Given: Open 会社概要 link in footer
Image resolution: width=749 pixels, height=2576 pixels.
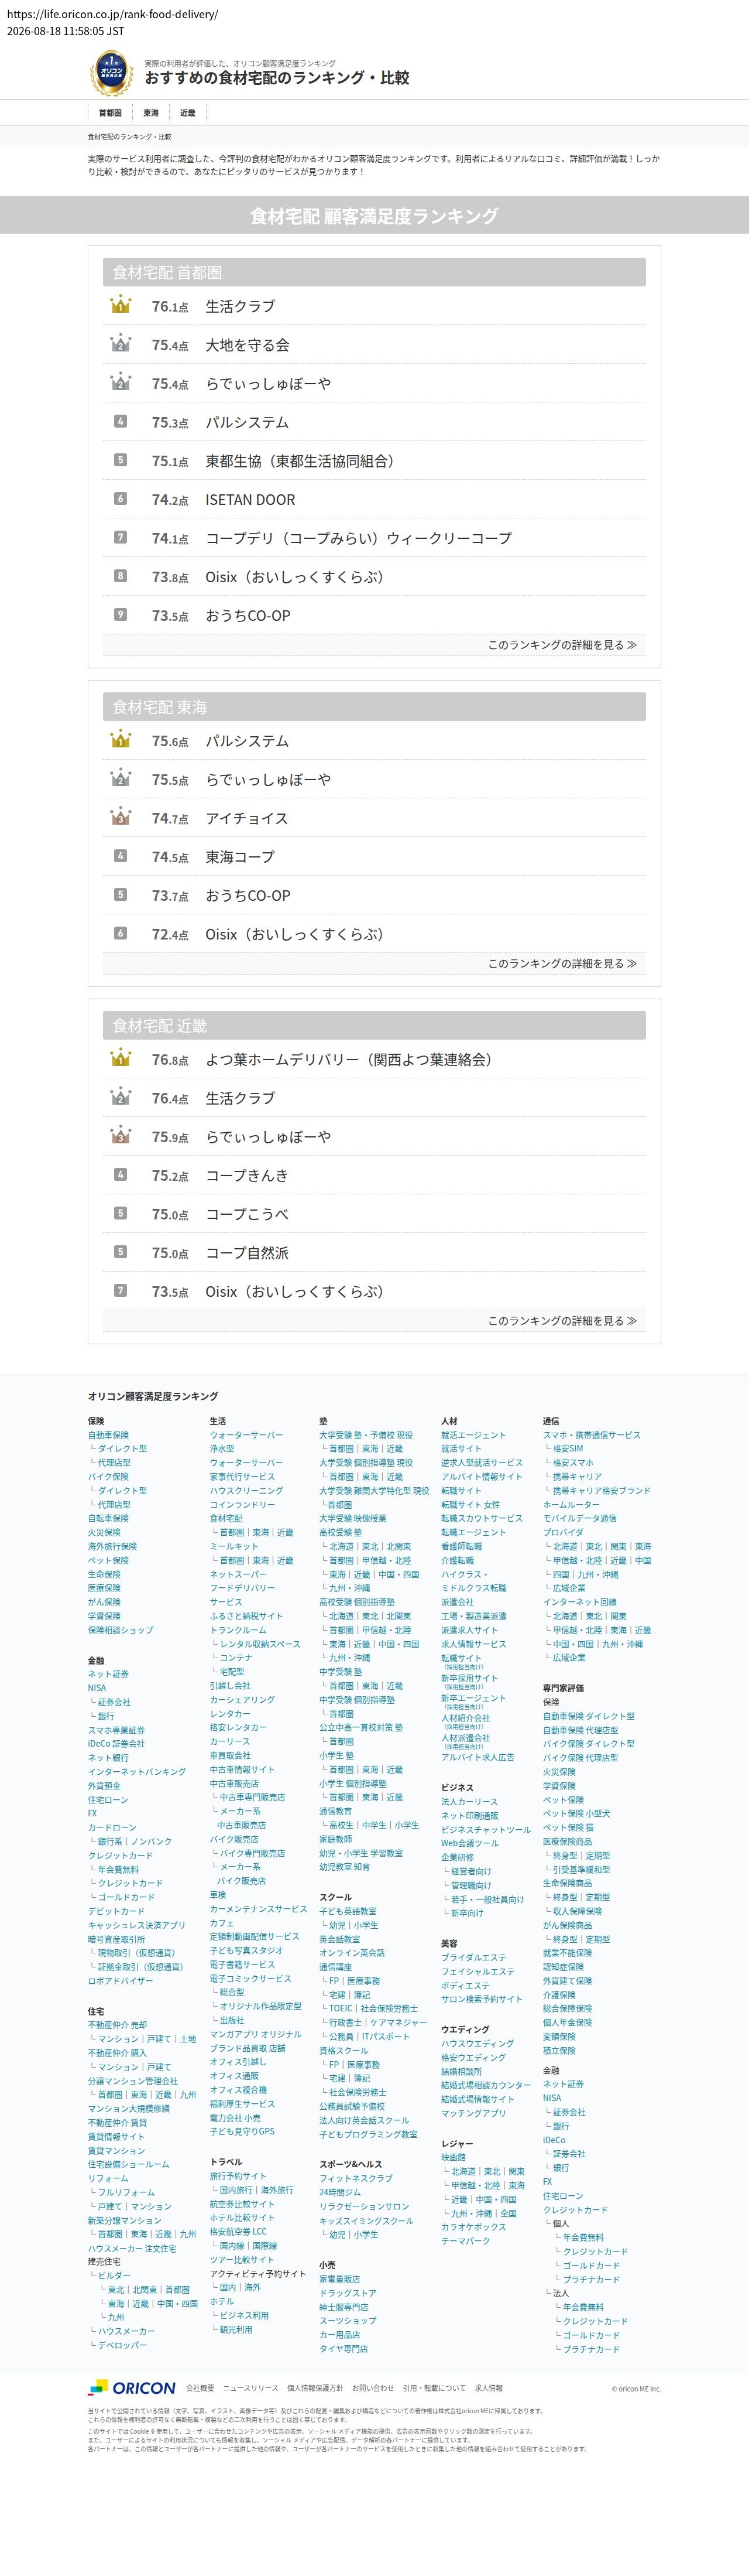Looking at the screenshot, I should [200, 2388].
